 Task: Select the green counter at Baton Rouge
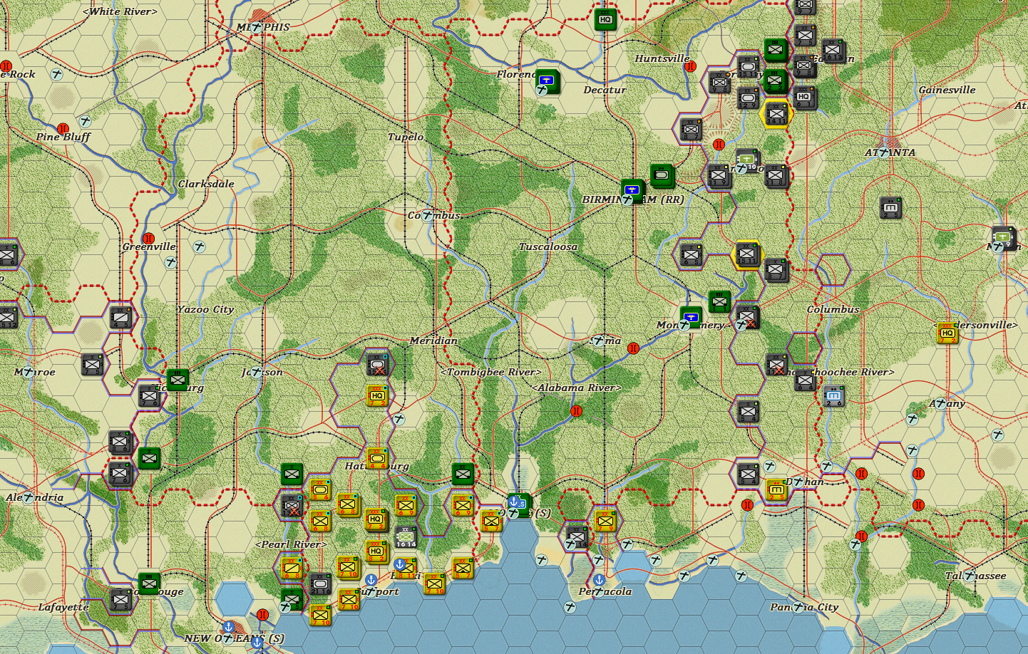(x=149, y=583)
